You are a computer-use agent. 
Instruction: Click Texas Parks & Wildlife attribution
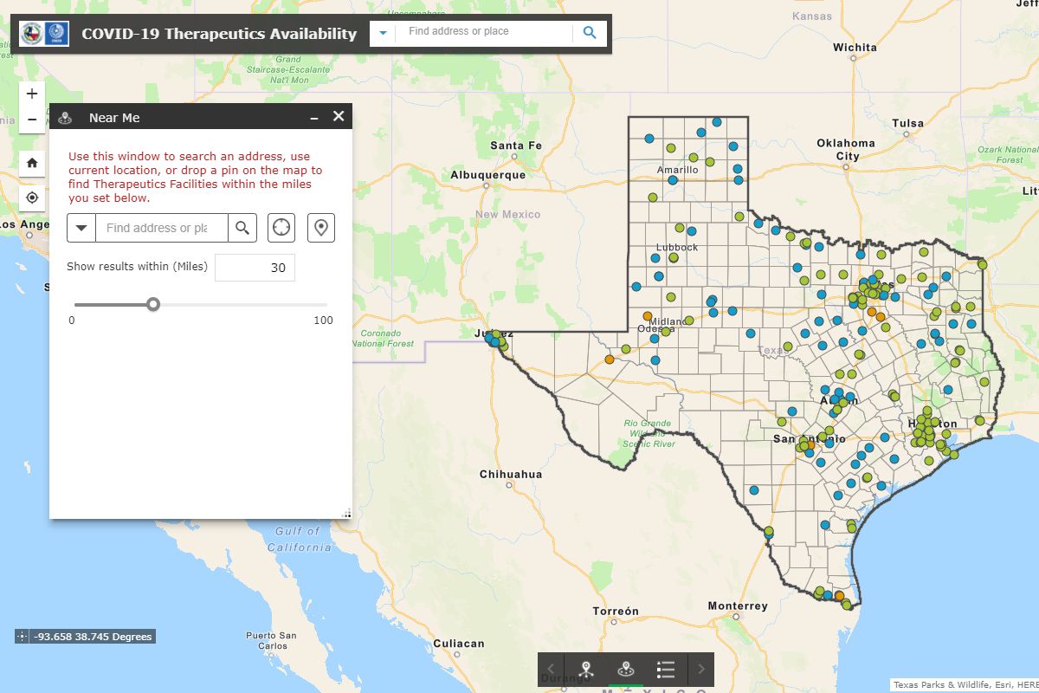[x=942, y=684]
